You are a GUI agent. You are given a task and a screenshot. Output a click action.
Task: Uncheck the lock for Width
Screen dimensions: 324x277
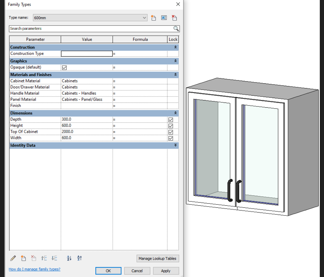point(171,138)
